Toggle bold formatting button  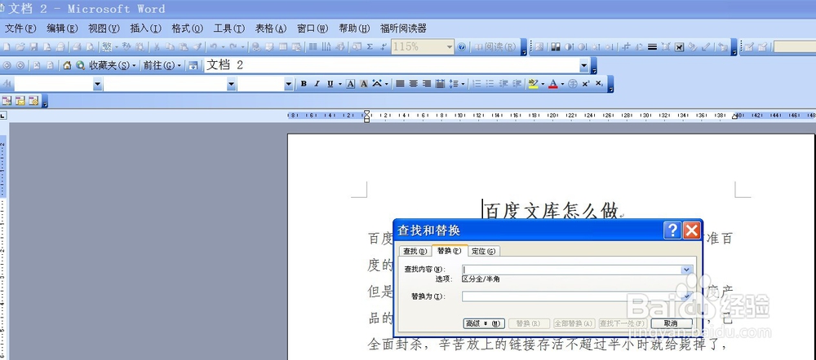[x=304, y=84]
